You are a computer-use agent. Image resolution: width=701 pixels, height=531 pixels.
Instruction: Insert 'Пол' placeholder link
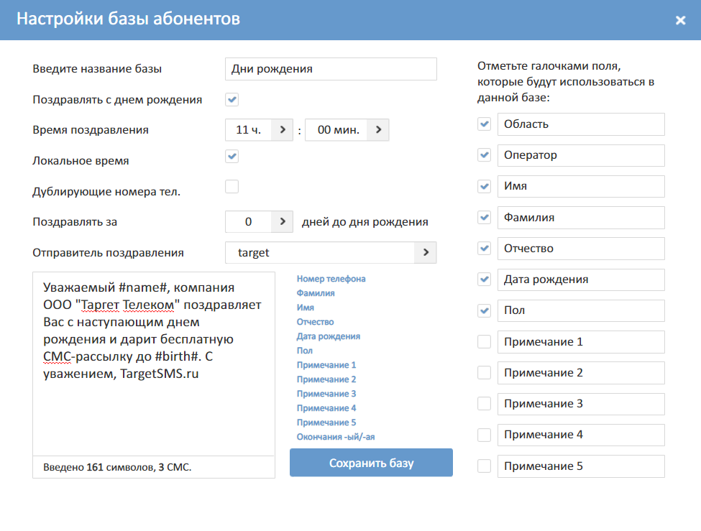(x=304, y=351)
